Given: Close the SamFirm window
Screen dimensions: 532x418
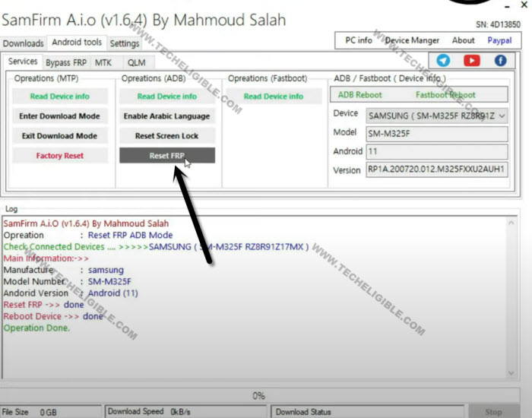Looking at the screenshot, I should [x=524, y=5].
